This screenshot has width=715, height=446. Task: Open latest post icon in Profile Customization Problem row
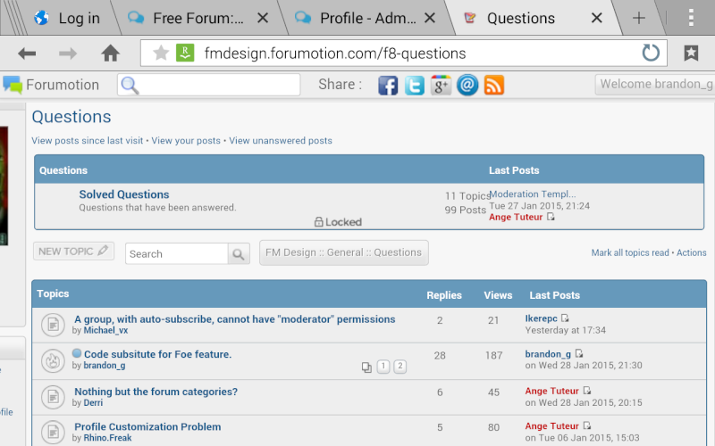(587, 425)
